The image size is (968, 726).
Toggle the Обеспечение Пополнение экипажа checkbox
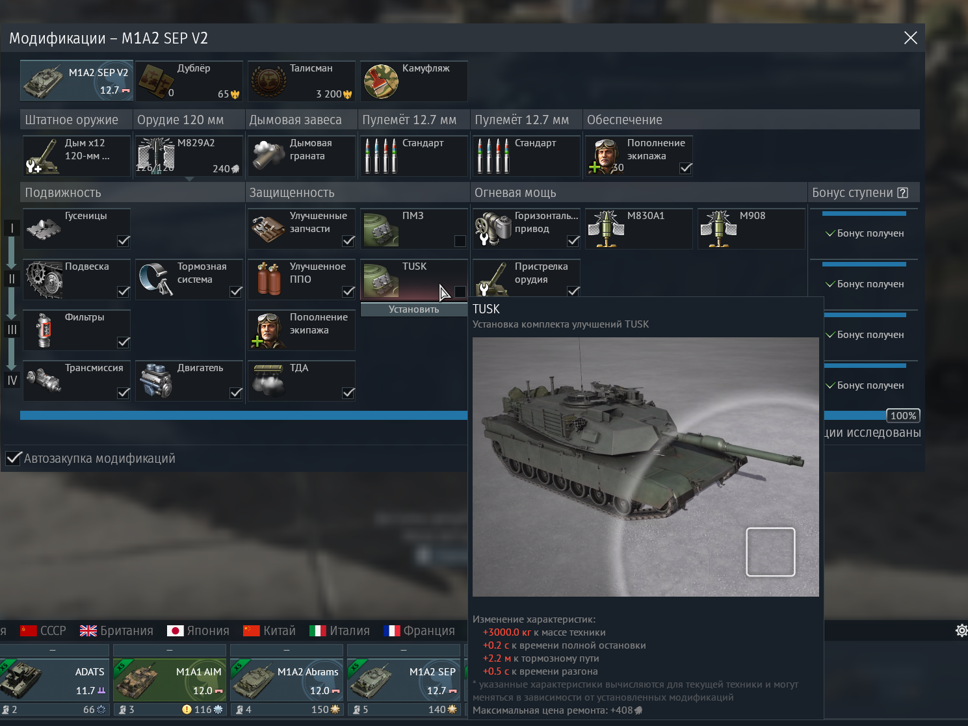click(686, 168)
